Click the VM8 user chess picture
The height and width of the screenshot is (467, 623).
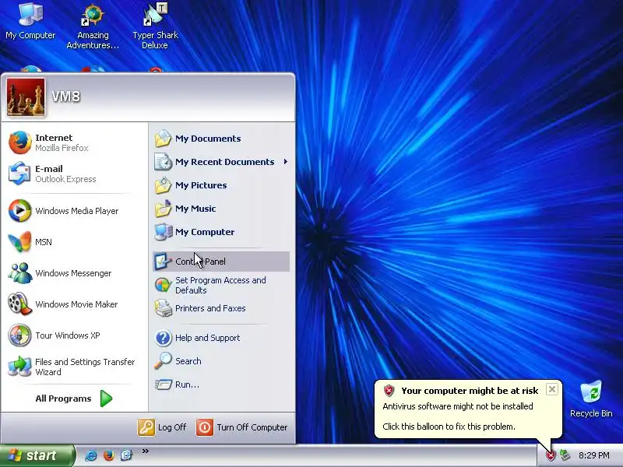(26, 97)
